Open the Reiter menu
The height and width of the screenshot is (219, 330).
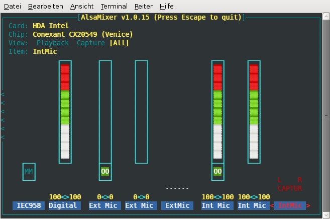click(x=143, y=7)
